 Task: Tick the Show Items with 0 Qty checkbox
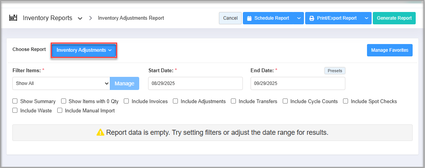point(64,101)
